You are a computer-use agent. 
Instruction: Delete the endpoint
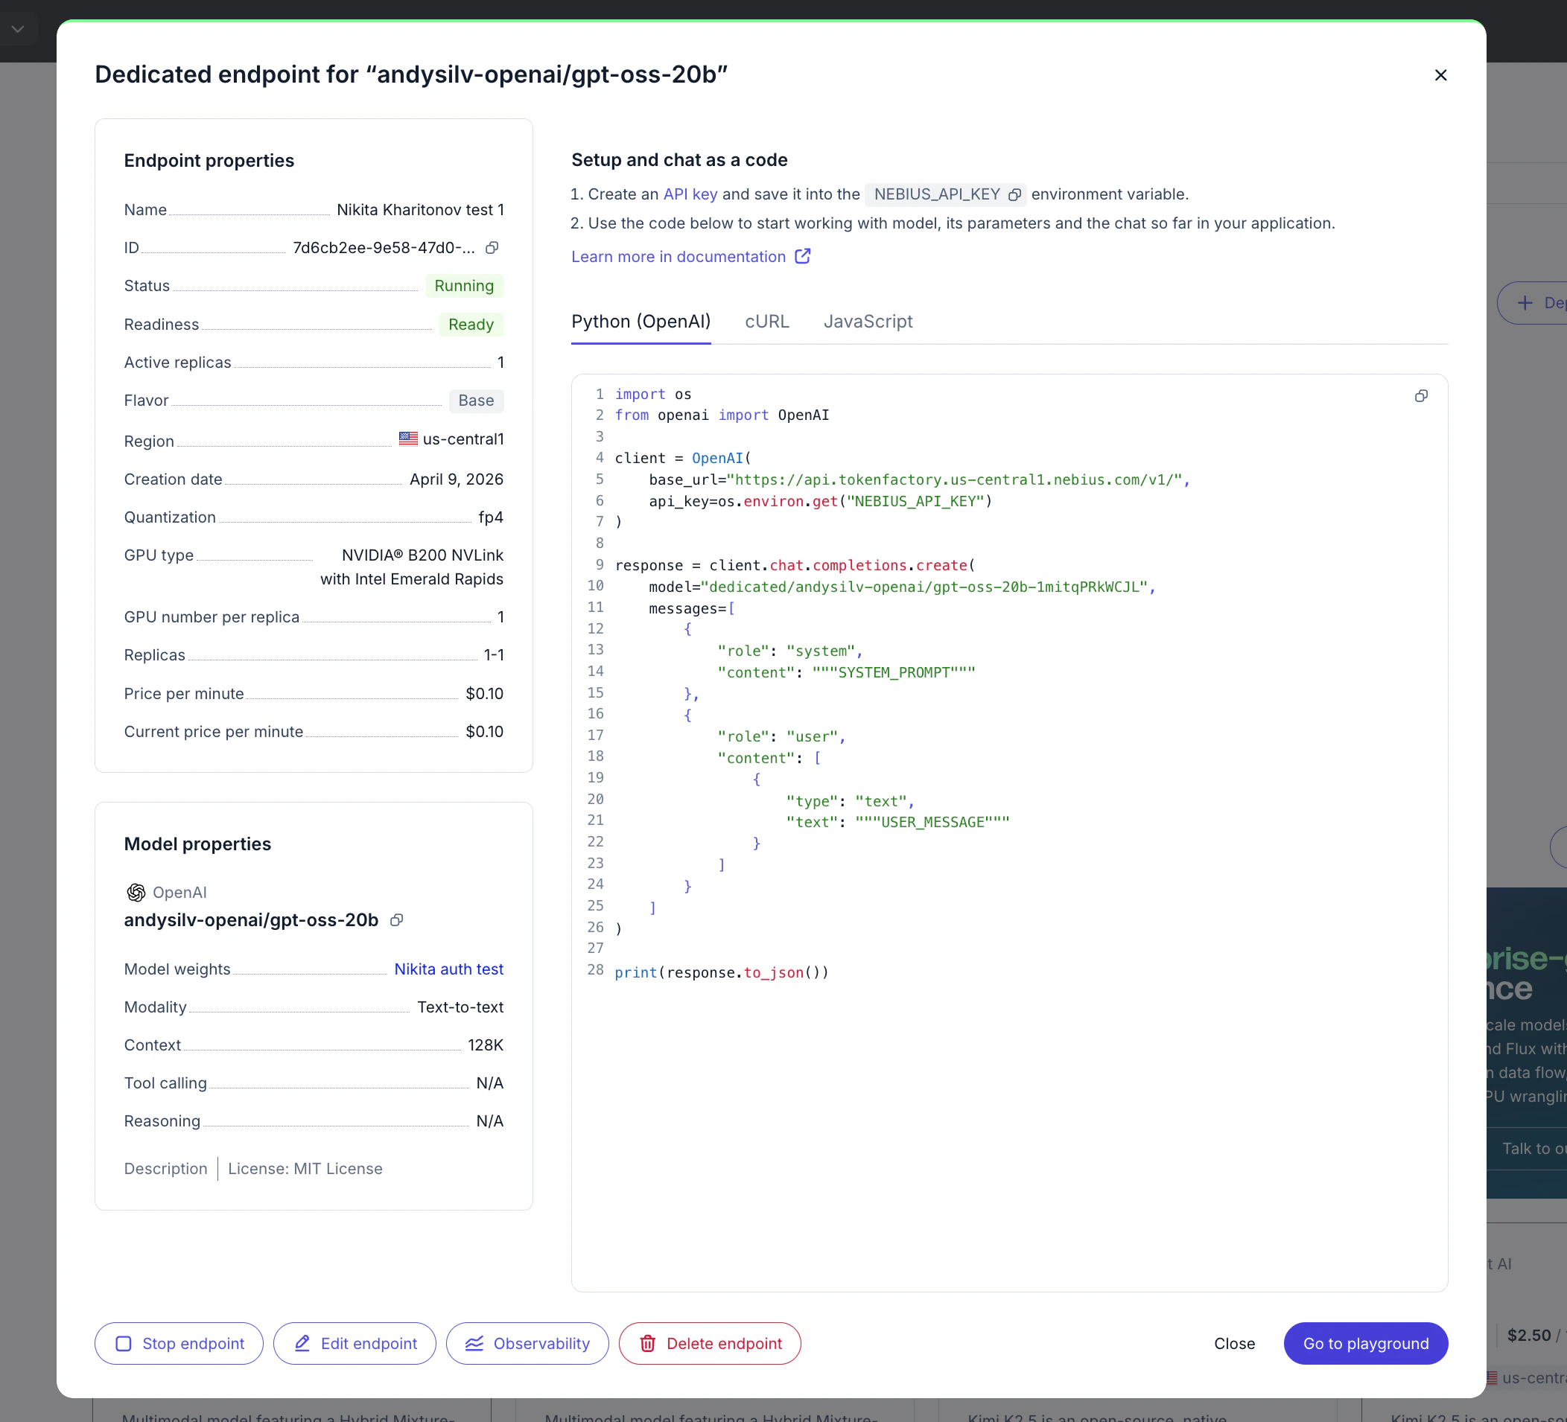(710, 1344)
